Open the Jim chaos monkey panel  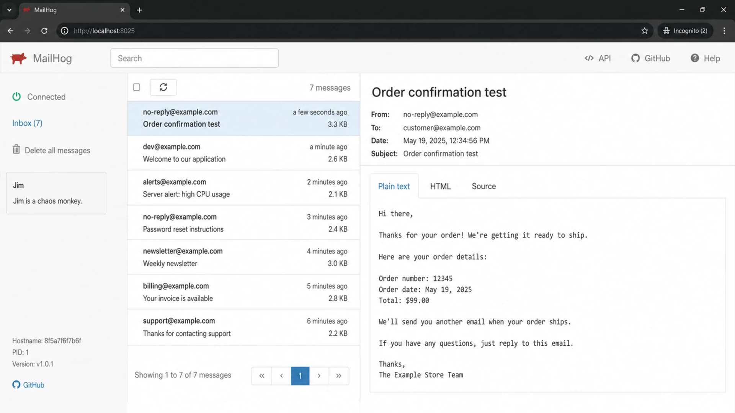[x=56, y=193]
